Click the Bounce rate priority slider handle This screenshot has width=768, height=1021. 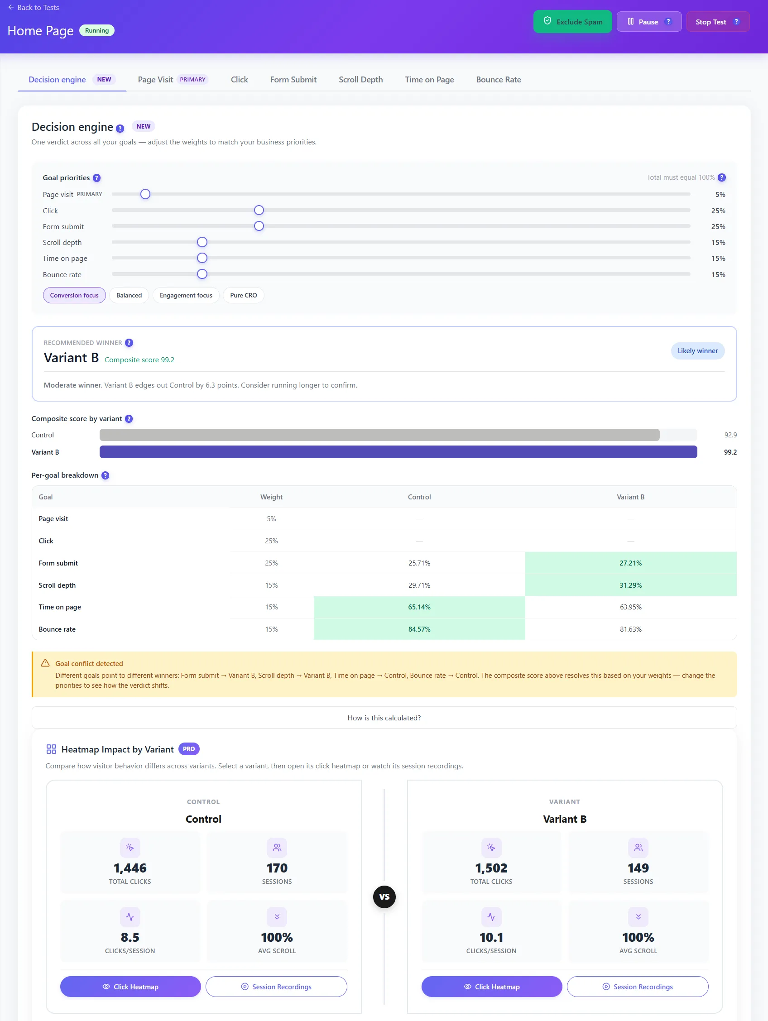click(x=202, y=274)
